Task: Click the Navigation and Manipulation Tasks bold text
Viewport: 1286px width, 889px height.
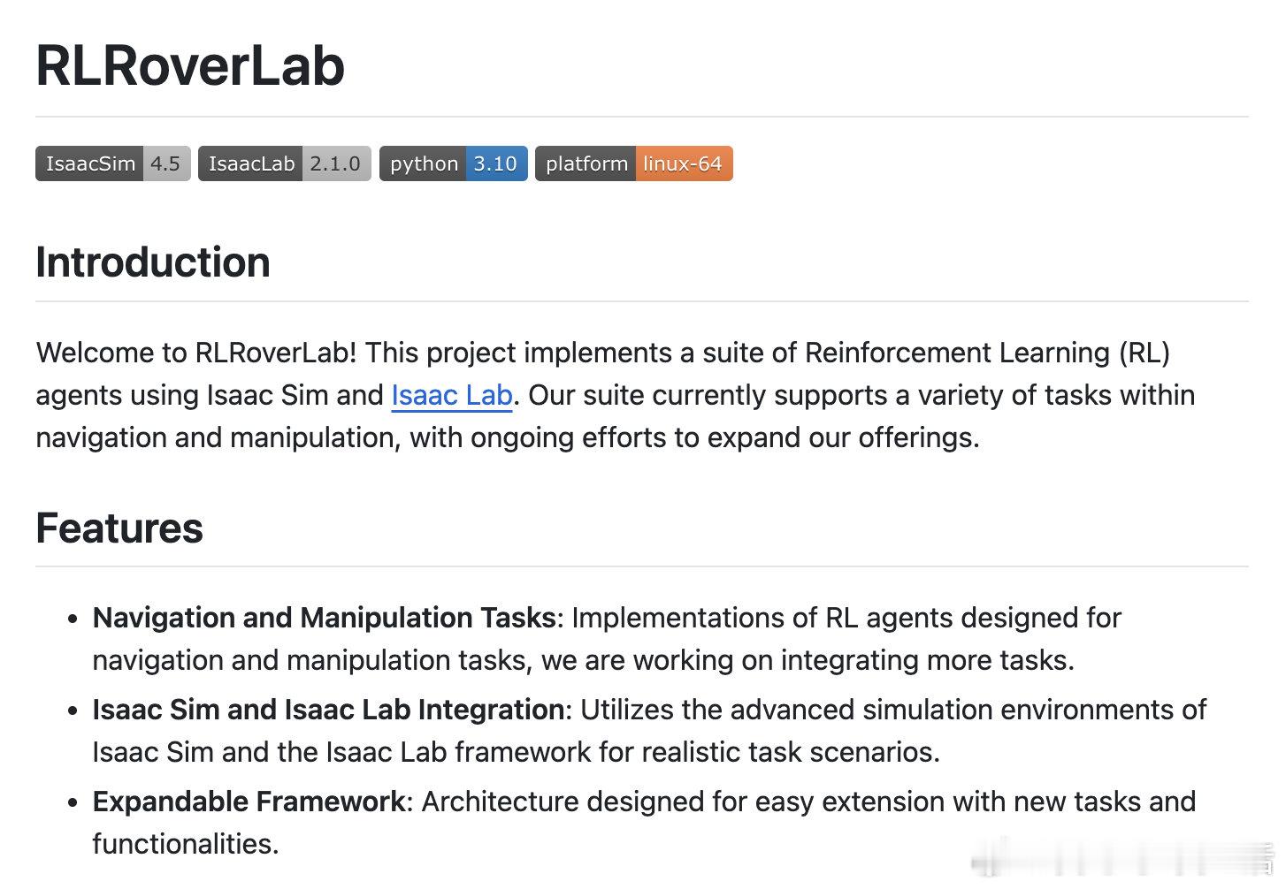Action: coord(324,618)
